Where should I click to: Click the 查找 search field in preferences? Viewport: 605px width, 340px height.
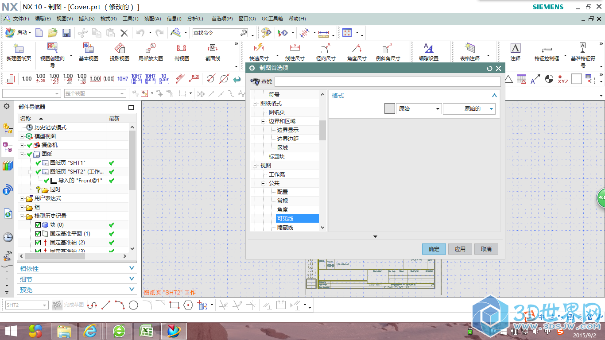point(388,81)
